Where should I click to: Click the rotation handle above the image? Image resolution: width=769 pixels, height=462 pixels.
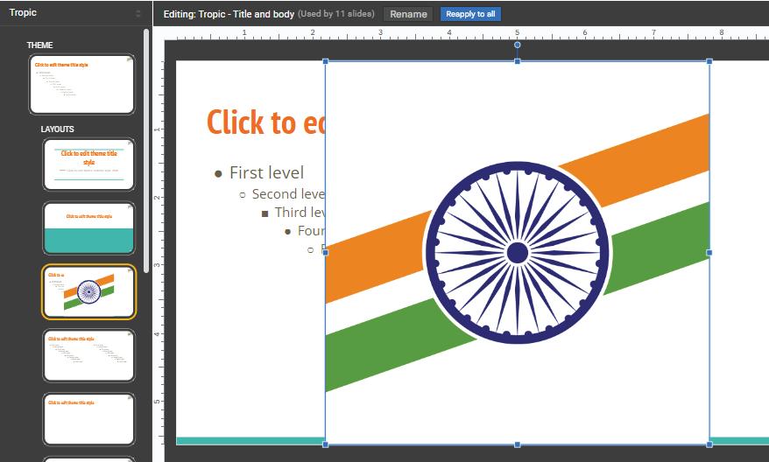pos(517,45)
